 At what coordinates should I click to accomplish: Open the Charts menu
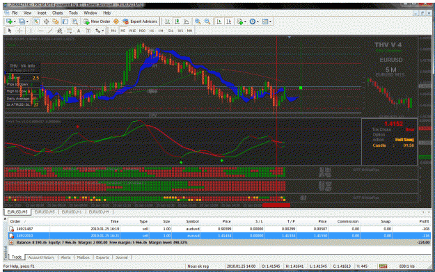point(58,13)
